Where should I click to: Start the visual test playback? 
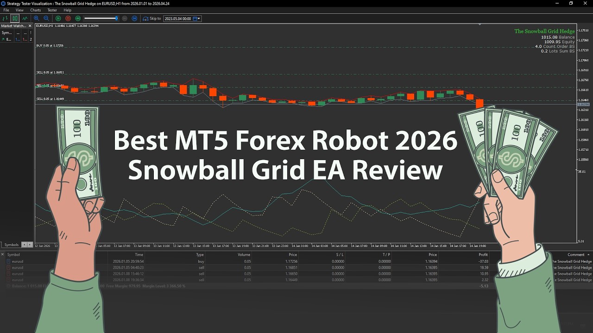pos(58,18)
